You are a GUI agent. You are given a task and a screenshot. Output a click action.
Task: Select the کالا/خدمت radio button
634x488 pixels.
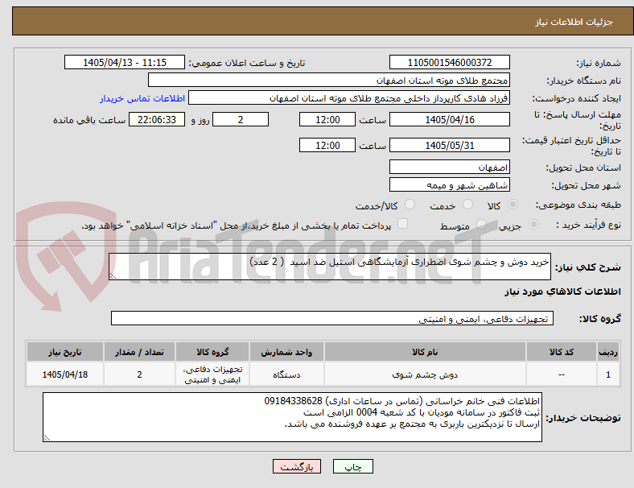coord(410,205)
